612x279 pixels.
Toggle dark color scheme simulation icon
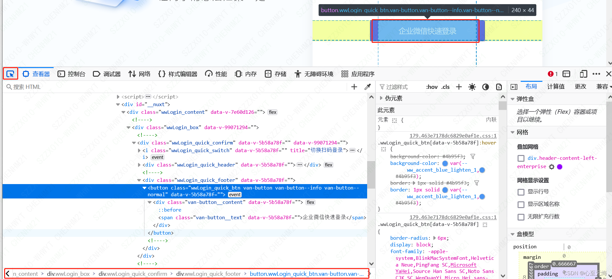tap(486, 87)
